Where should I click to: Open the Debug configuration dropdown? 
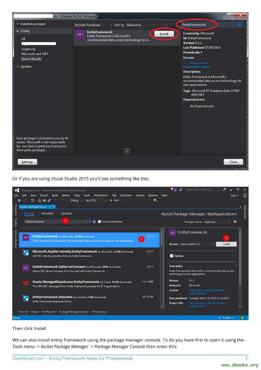pyautogui.click(x=77, y=200)
